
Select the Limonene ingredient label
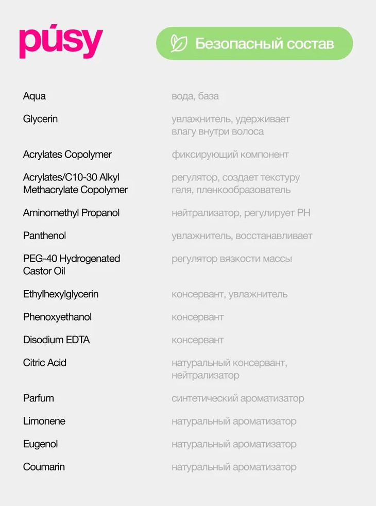44,421
